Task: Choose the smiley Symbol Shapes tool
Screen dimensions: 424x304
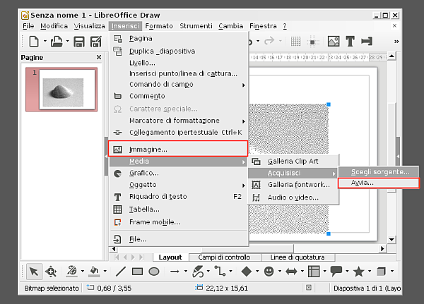Action: [x=269, y=271]
